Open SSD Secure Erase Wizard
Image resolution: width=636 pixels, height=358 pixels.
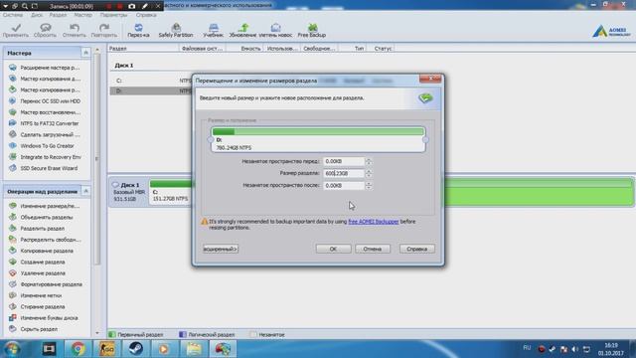tap(43, 168)
